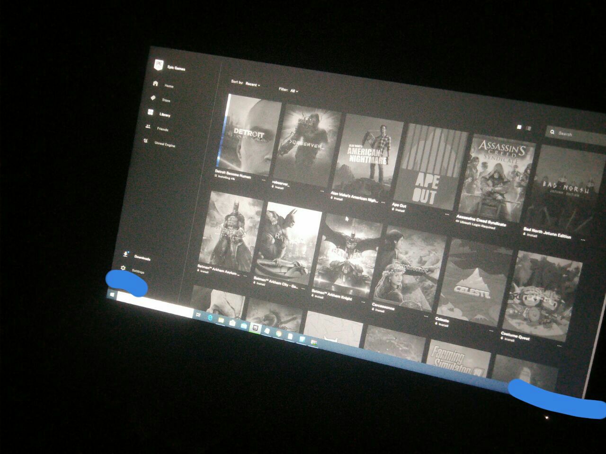
Task: Click the search magnifier icon
Action: point(552,132)
